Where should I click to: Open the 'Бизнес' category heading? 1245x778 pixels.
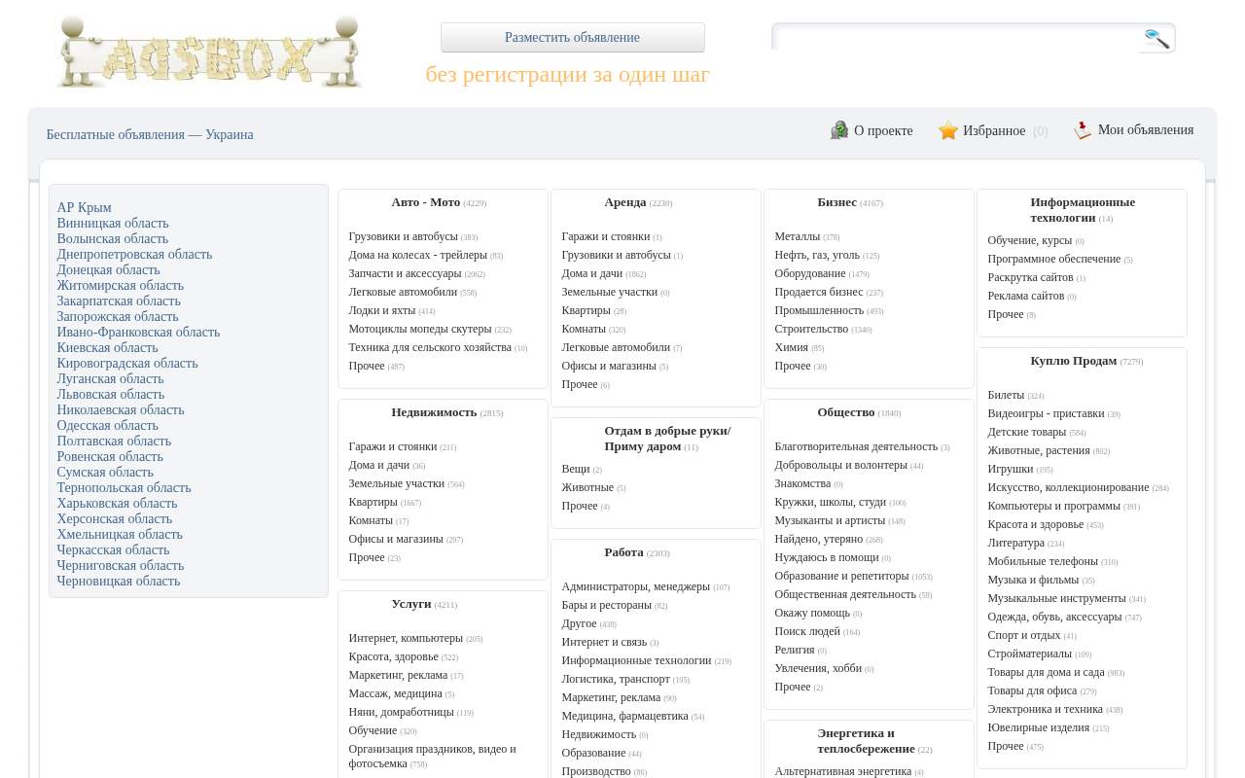(x=836, y=202)
